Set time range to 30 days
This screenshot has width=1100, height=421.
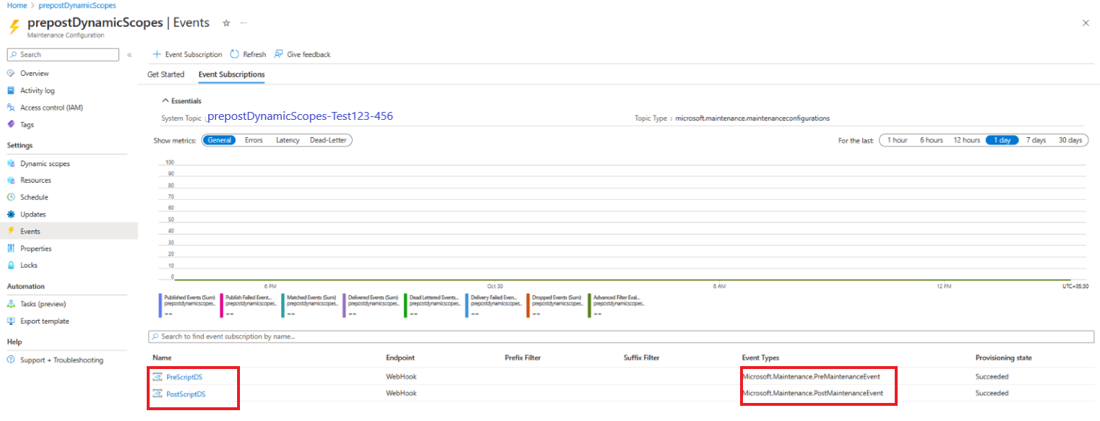[x=1070, y=140]
